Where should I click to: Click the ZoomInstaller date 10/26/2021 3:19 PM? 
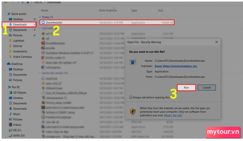coord(111,23)
